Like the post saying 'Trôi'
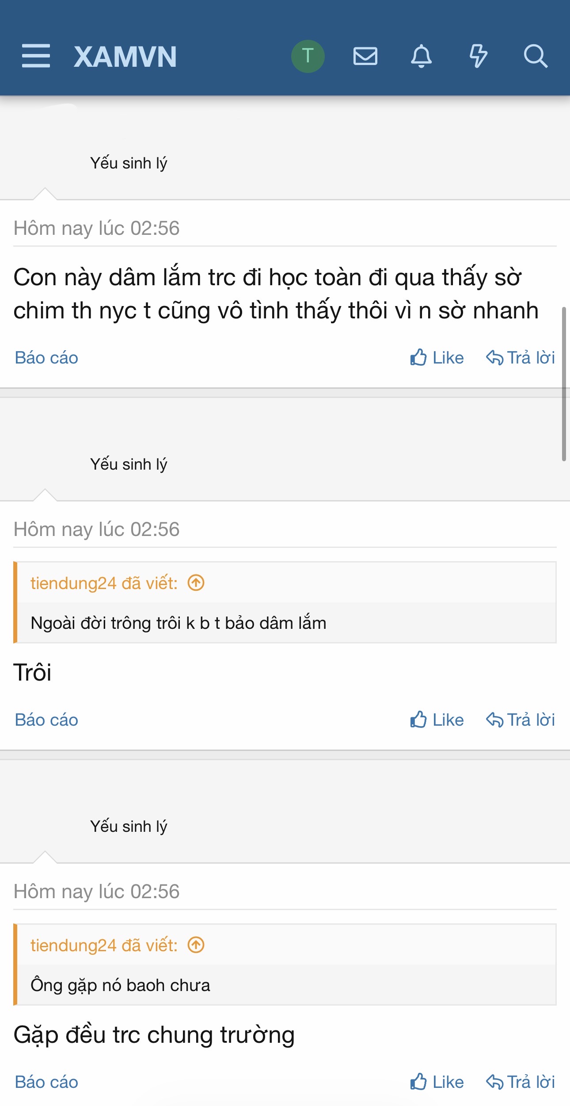570x1106 pixels. pos(437,720)
